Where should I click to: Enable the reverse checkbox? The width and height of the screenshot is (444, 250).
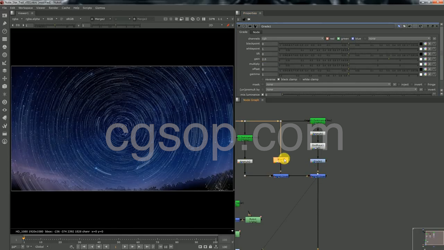263,80
